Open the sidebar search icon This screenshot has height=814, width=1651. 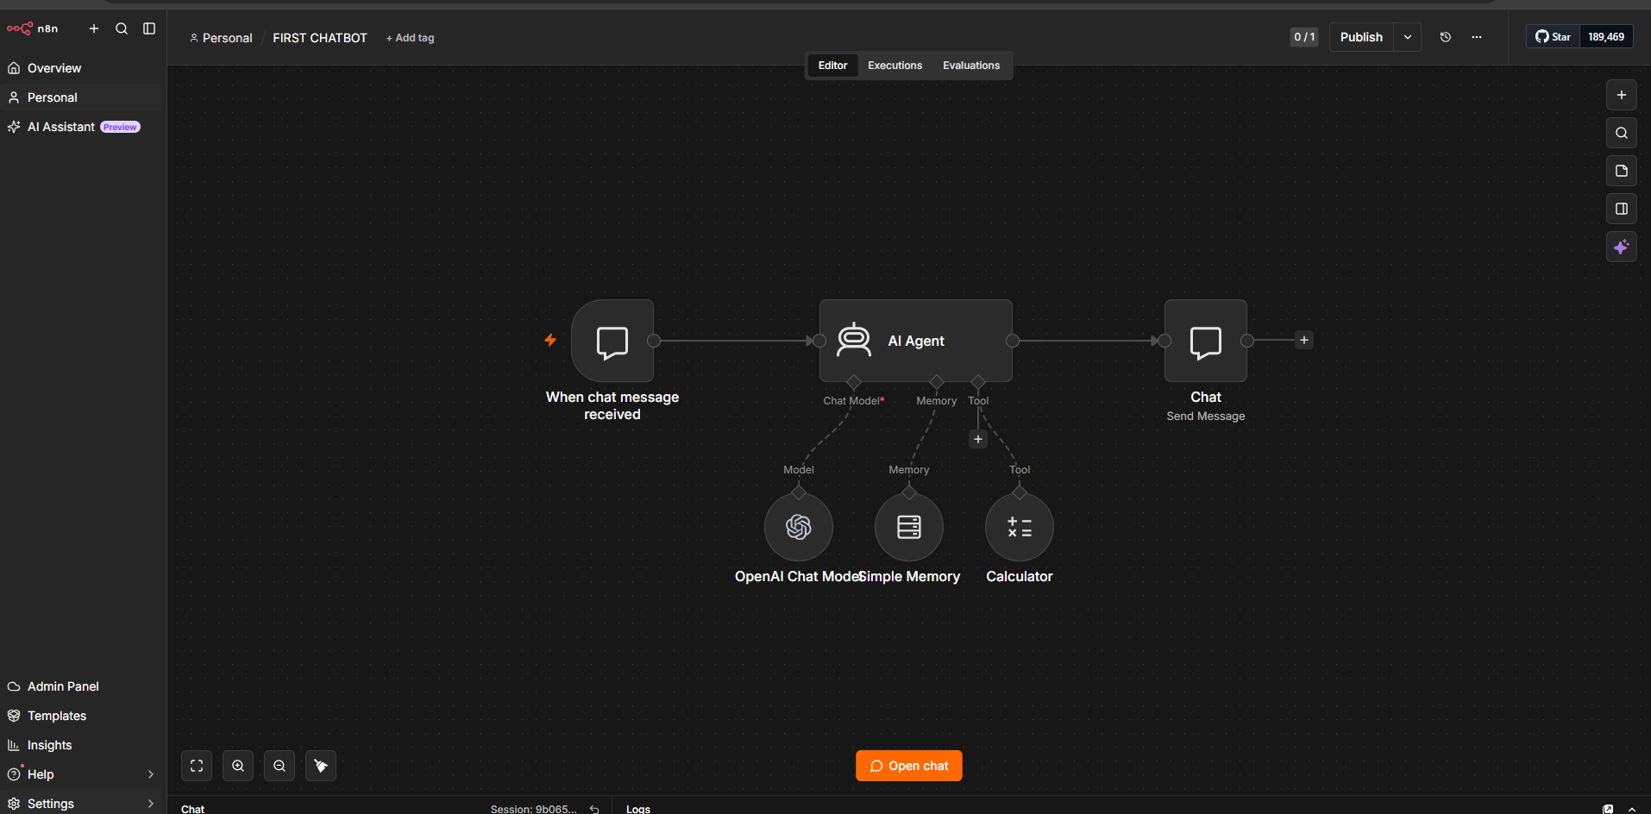click(122, 28)
